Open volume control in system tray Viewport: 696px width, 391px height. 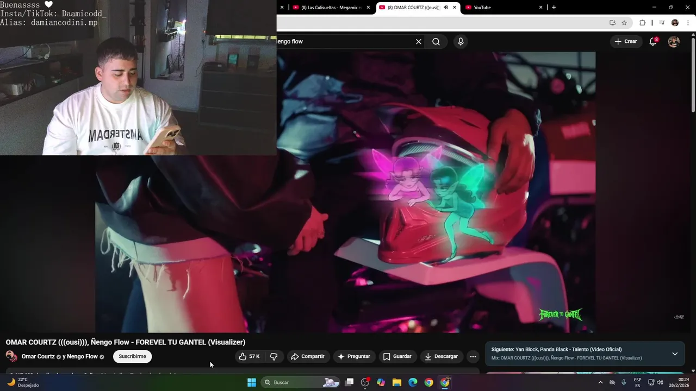[x=660, y=382]
